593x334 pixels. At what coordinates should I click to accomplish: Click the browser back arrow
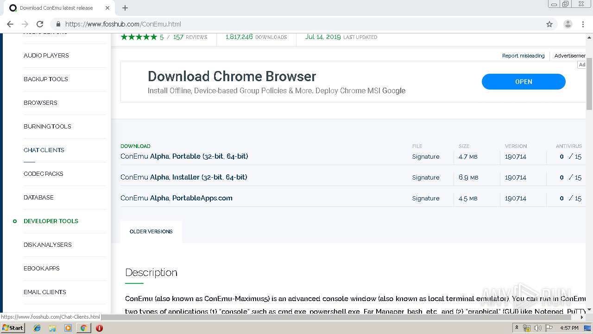[10, 24]
